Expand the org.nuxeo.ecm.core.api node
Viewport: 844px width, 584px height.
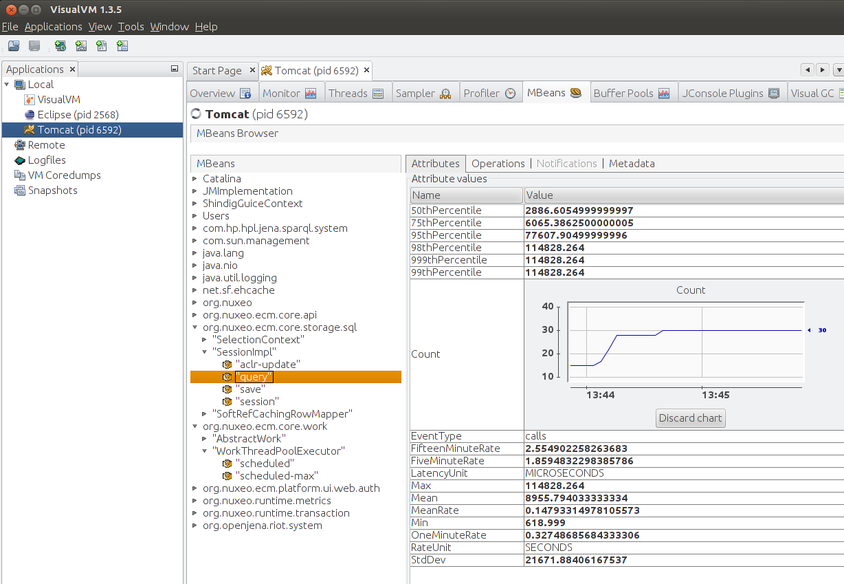click(195, 315)
